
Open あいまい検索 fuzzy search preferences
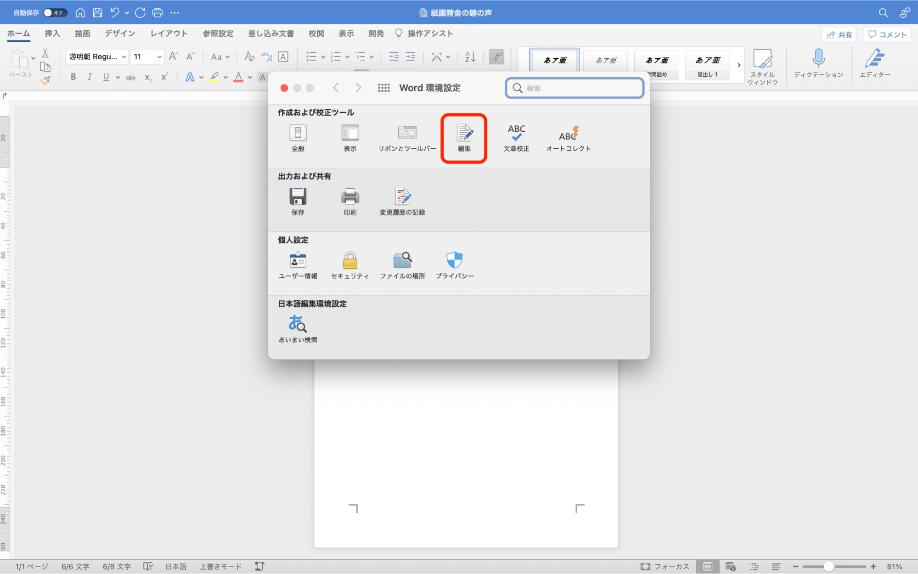coord(298,329)
